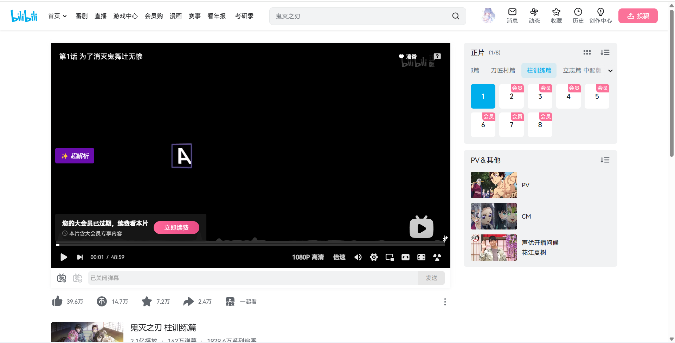Toggle episode list sort order
Viewport: 675px width, 343px height.
(605, 52)
